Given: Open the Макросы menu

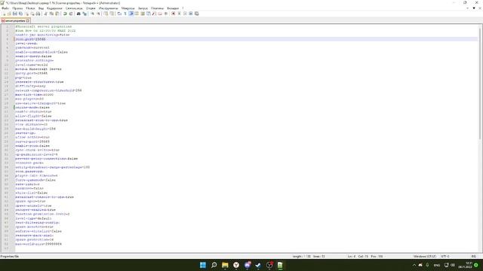Looking at the screenshot, I should 128,8.
